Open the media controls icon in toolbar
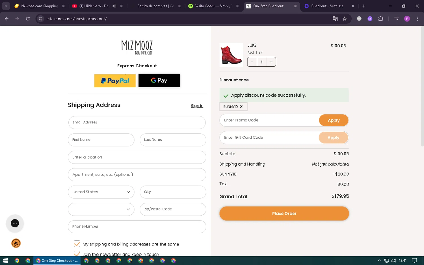424x265 pixels. point(396,19)
